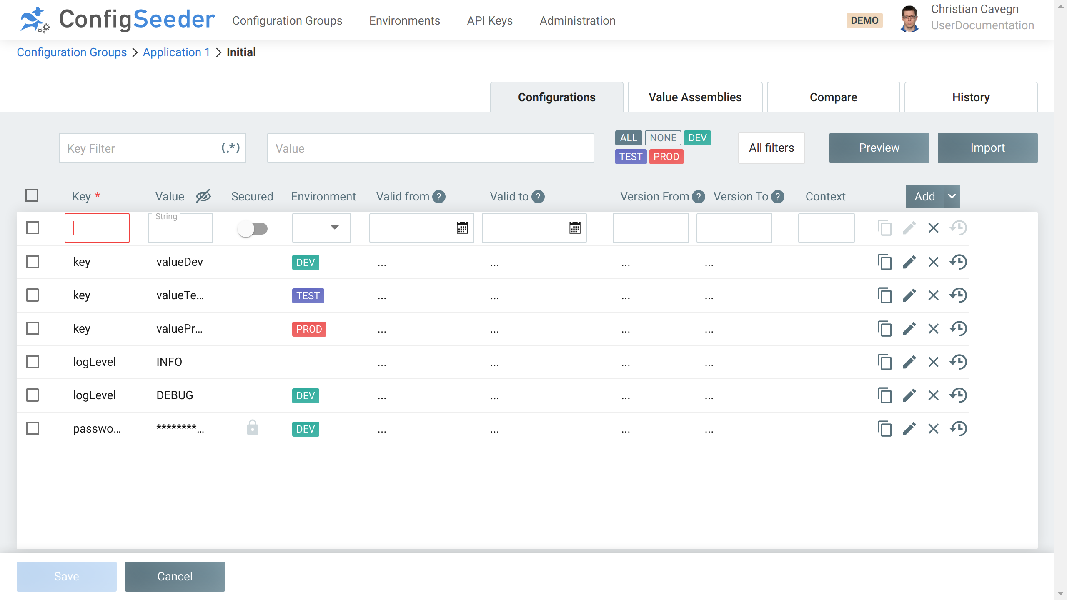Edit the password configuration entry
This screenshot has width=1067, height=600.
[909, 428]
